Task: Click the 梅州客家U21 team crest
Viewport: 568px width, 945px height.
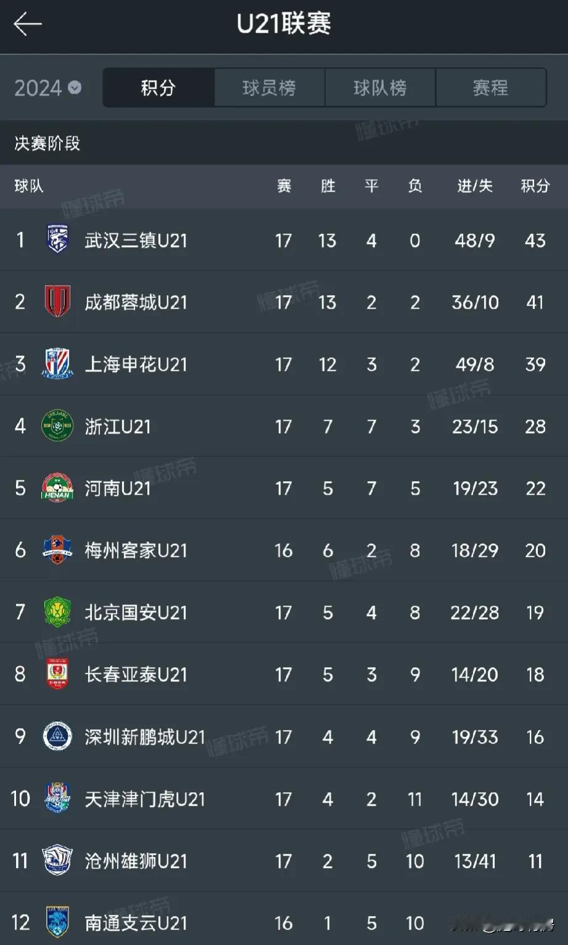Action: [57, 550]
